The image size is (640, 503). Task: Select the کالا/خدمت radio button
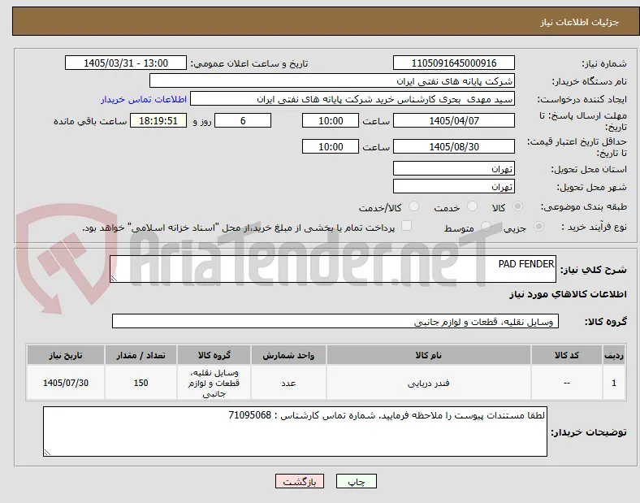(x=413, y=206)
